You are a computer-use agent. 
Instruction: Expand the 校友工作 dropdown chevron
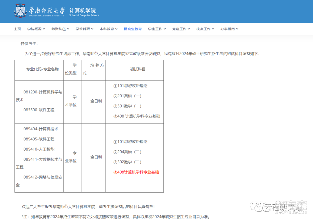coord(213,29)
